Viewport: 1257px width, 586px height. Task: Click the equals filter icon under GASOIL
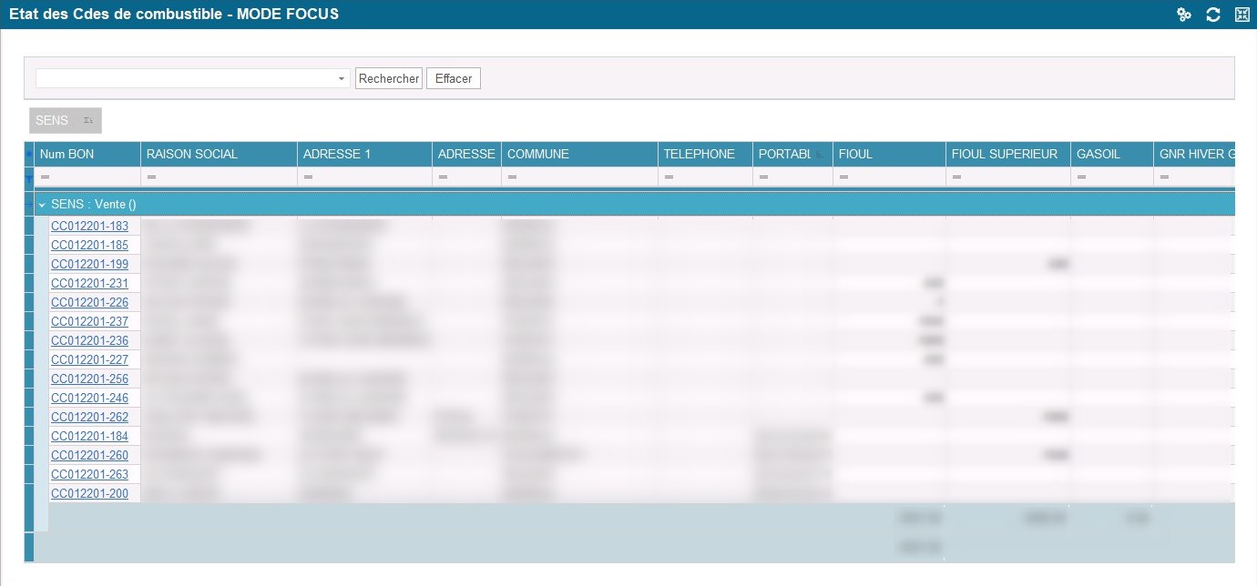point(1084,177)
